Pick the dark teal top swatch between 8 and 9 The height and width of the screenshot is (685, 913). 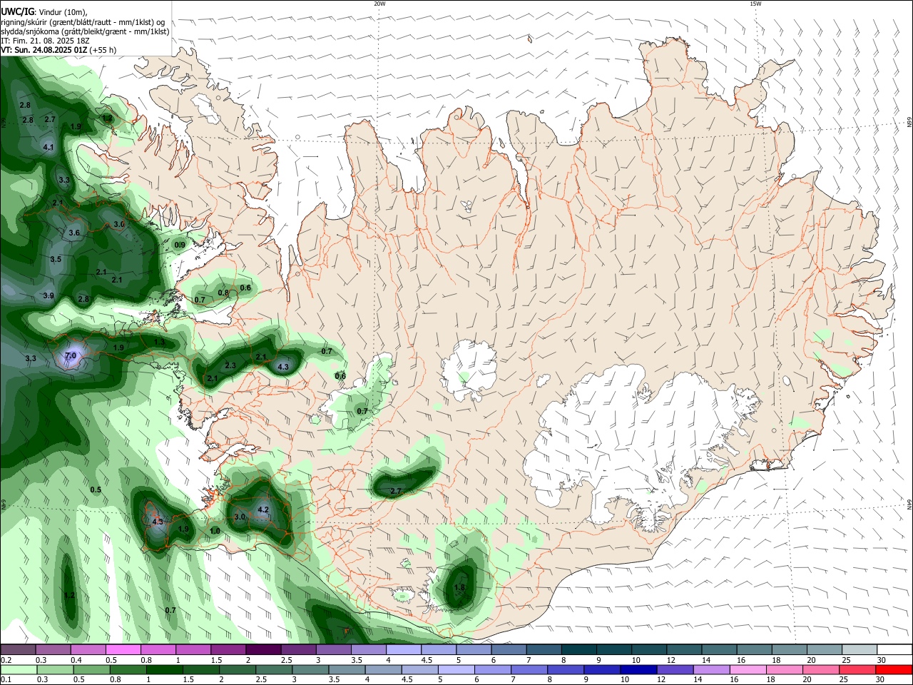[x=577, y=649]
